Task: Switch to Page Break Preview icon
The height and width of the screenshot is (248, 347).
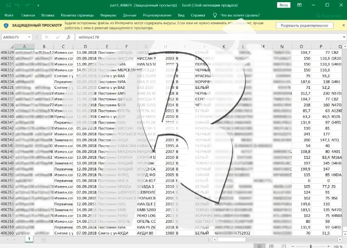Action: point(284,246)
